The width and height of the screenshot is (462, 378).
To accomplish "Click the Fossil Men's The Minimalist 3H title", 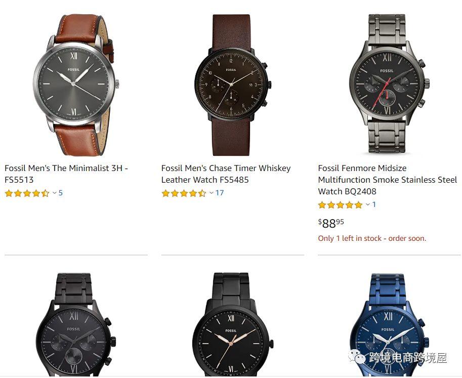I will tap(66, 174).
